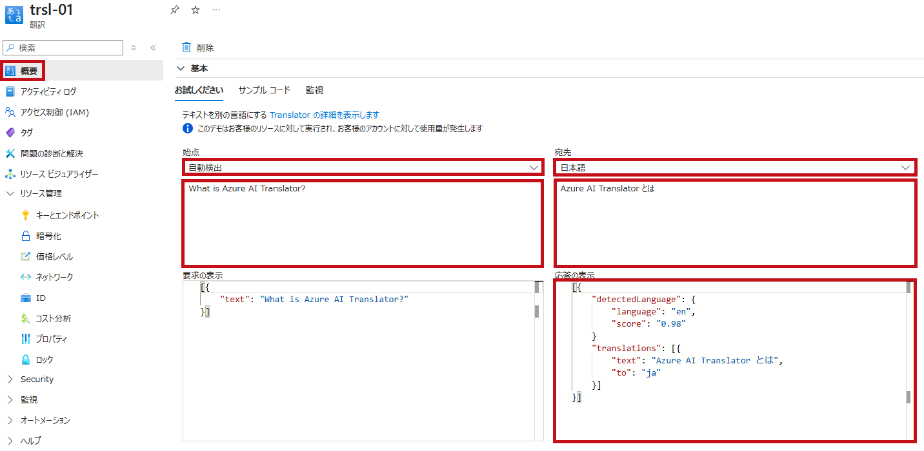This screenshot has width=924, height=451.
Task: Click the "to": "ja" response line
Action: pyautogui.click(x=636, y=373)
